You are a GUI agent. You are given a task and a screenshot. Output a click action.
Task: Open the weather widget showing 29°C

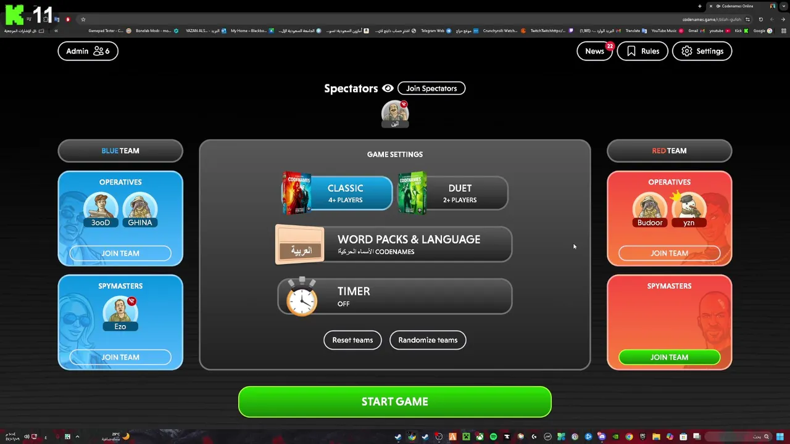tap(115, 437)
